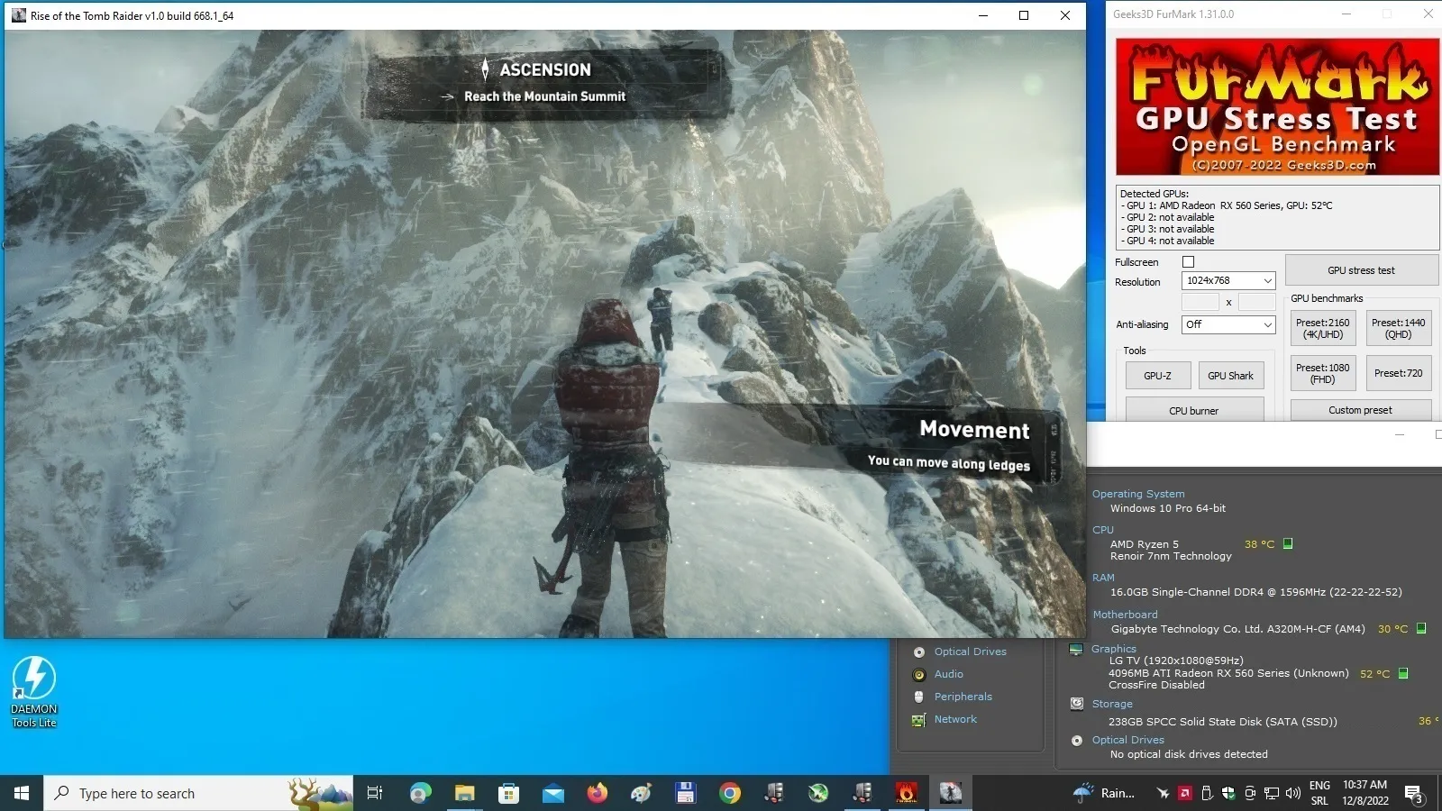This screenshot has height=811, width=1442.
Task: Click the Graphics monitor icon in Speccy
Action: point(1076,649)
